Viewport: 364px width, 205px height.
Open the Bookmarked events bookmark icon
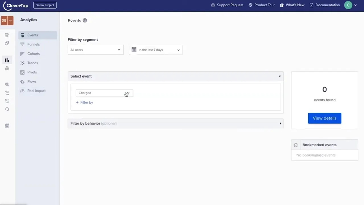296,145
